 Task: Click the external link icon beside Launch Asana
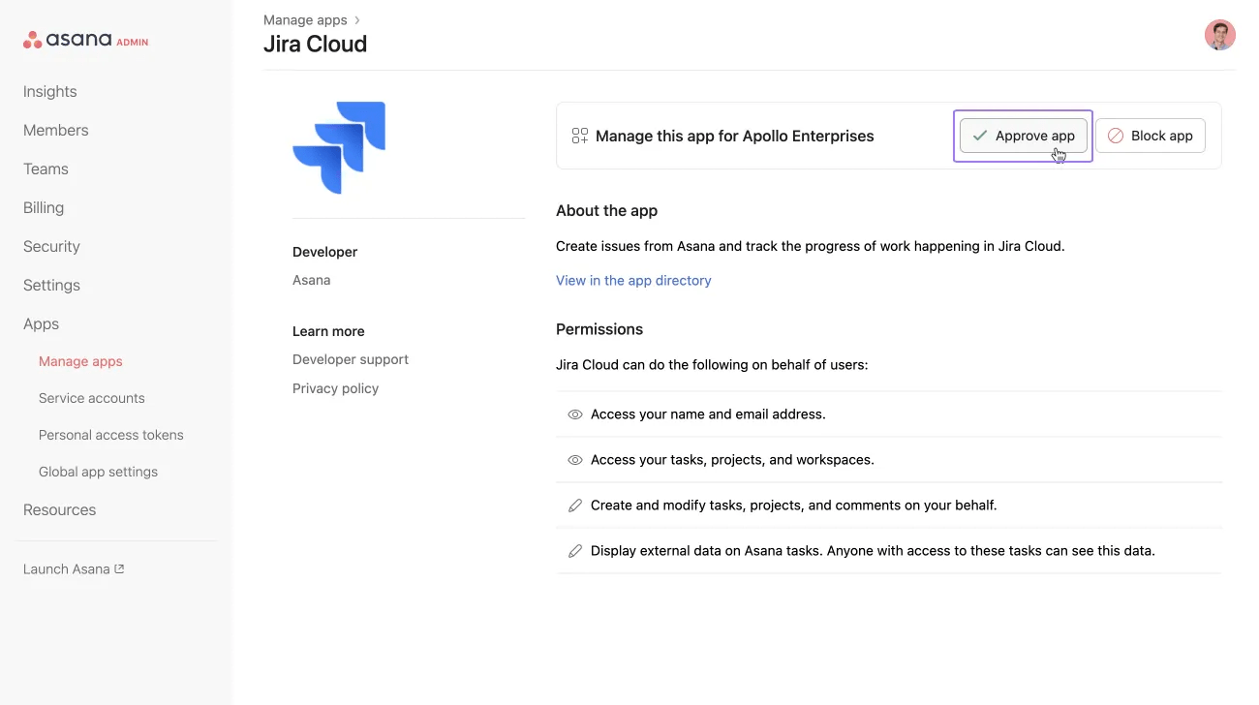tap(120, 569)
